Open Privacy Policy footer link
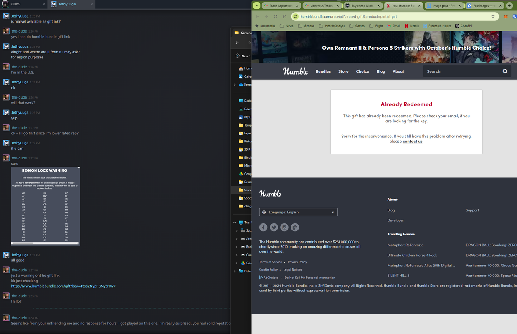Viewport: 517px width, 334px height. 297,262
